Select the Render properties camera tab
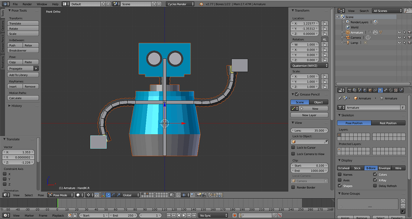 click(x=350, y=90)
